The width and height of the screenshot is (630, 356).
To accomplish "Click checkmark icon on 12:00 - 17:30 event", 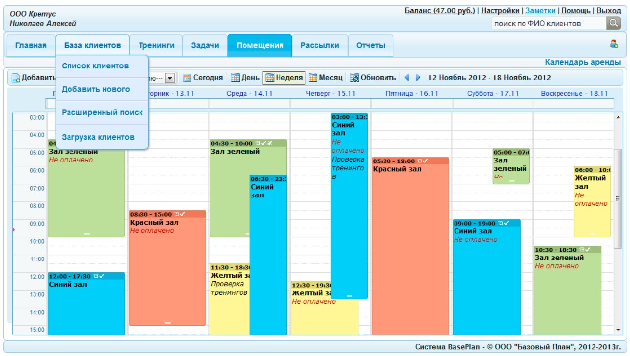I will 102,276.
